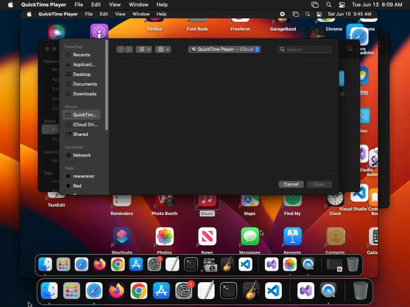Select Documents in the sidebar
This screenshot has height=307, width=410.
[x=81, y=84]
